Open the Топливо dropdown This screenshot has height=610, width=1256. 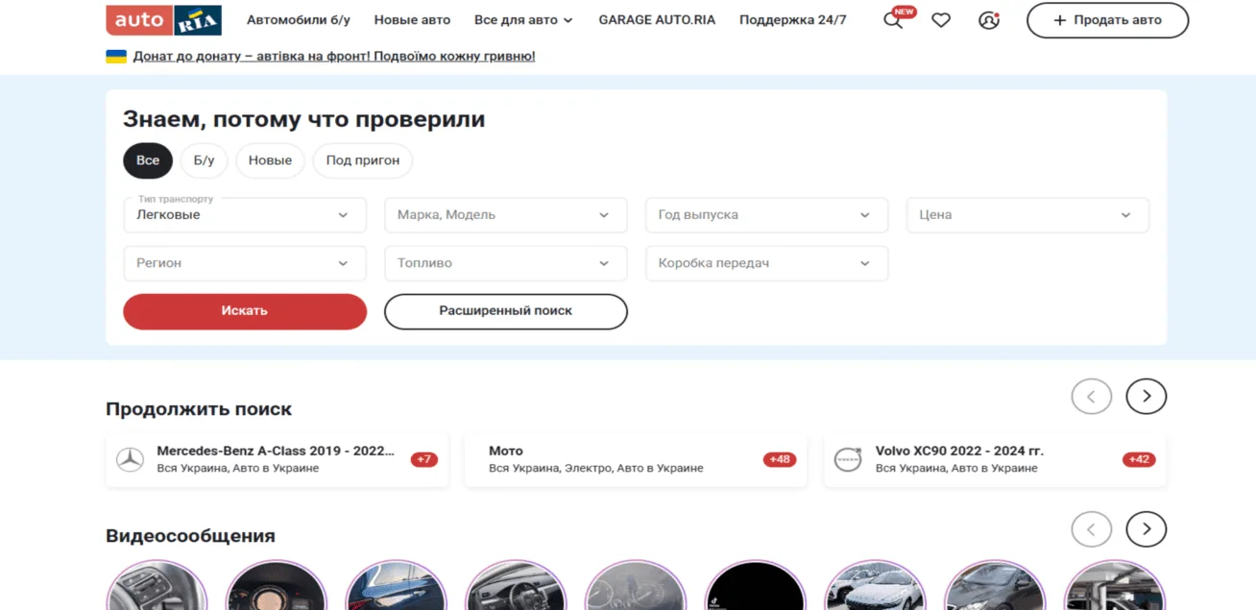506,263
